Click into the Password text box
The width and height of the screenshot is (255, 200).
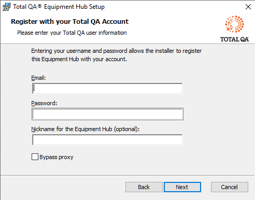(107, 114)
